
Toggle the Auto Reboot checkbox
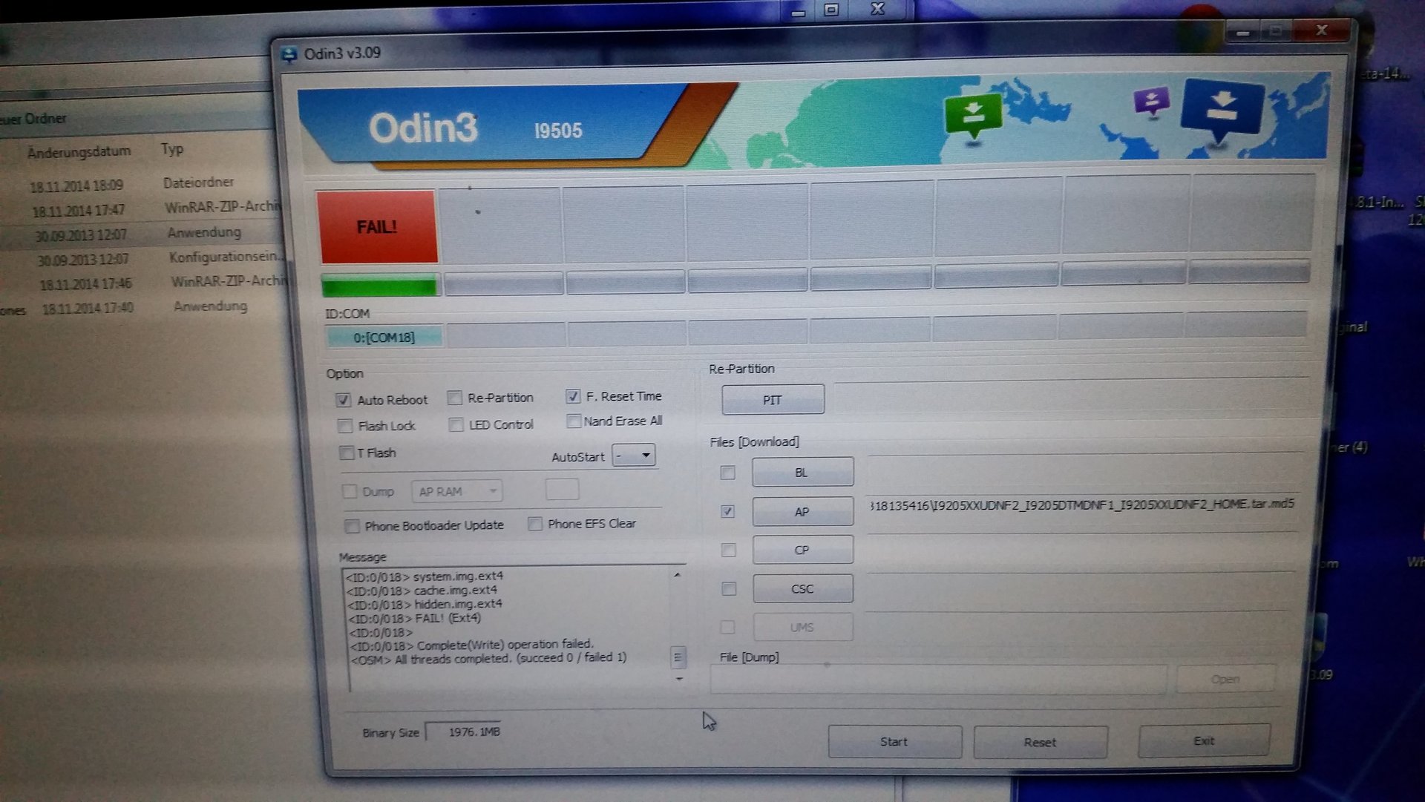coord(343,400)
